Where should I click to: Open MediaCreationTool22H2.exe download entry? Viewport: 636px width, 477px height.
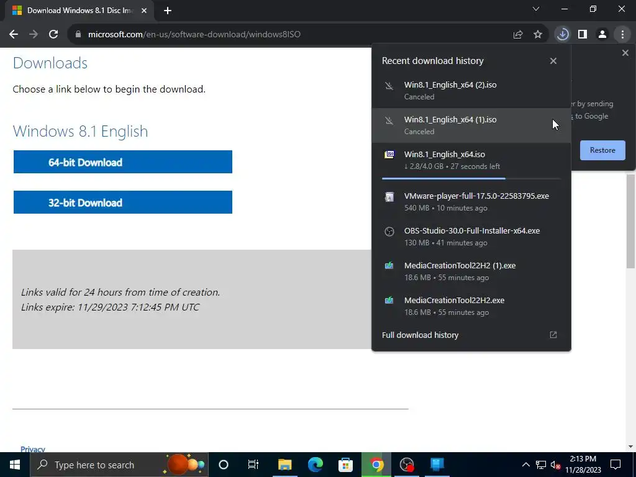coord(471,306)
